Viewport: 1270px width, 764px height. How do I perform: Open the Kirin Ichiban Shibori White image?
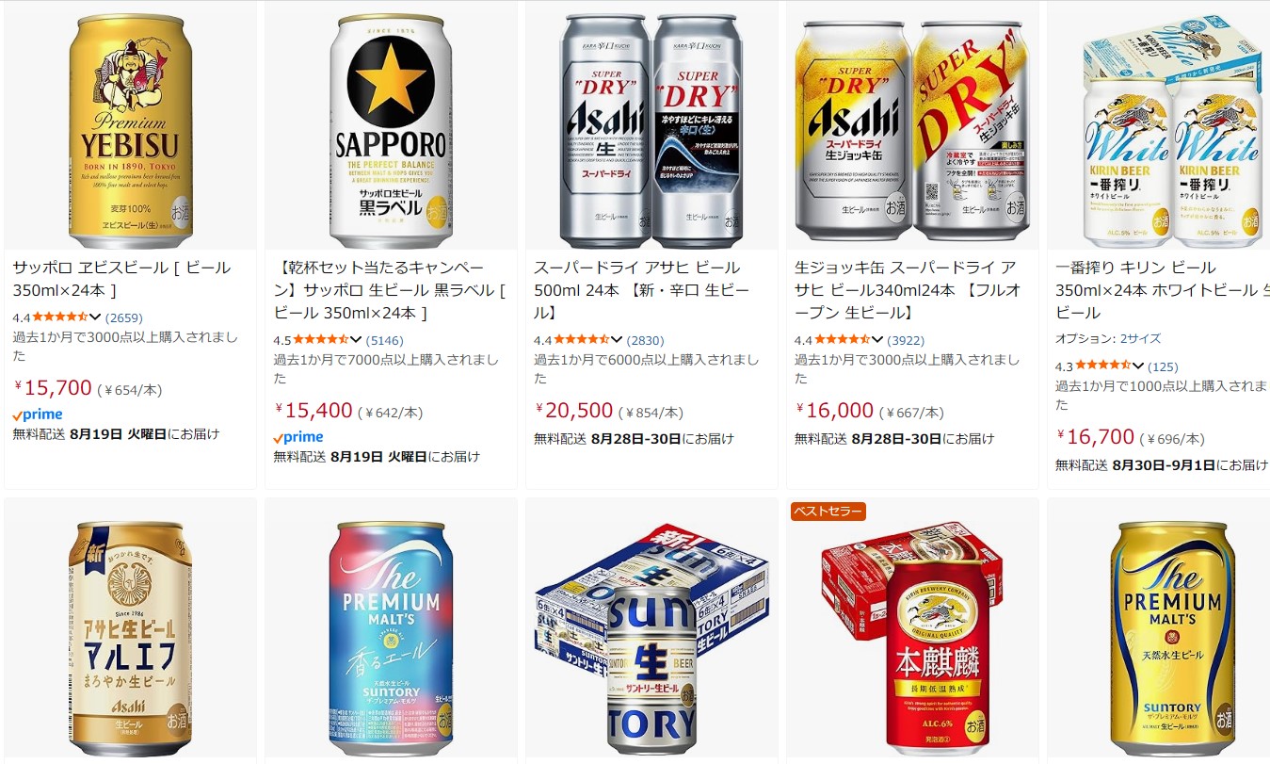tap(1171, 127)
